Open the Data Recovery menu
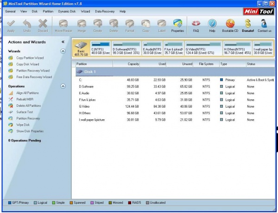Image resolution: width=278 pixels, height=213 pixels. point(105,11)
